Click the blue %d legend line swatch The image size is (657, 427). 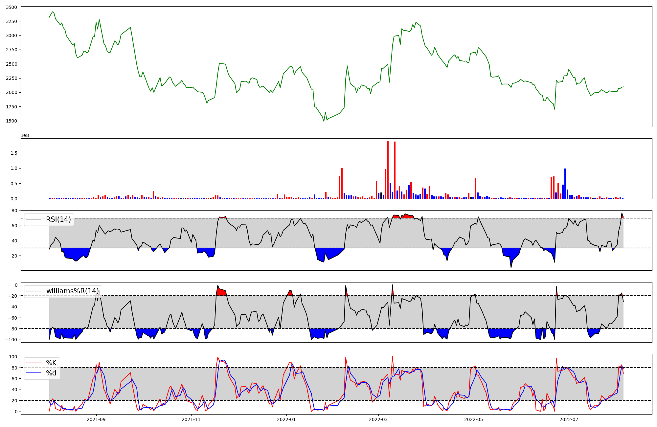(x=34, y=373)
